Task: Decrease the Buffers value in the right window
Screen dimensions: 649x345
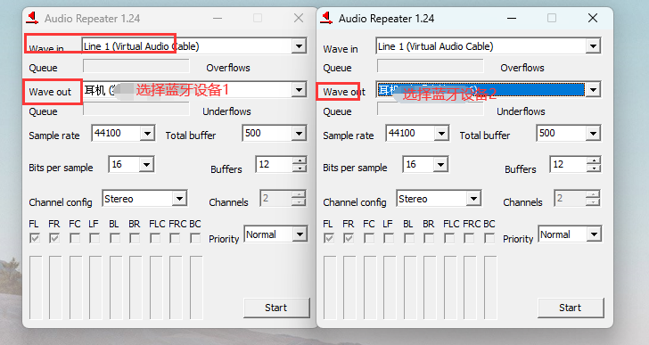Action: (594, 168)
